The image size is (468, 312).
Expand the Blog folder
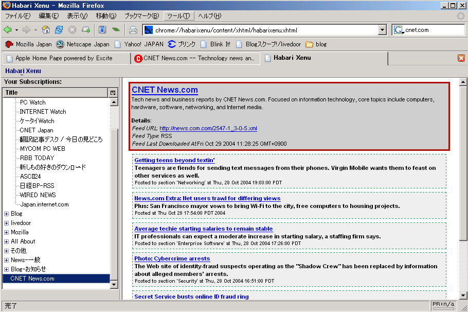click(6, 214)
